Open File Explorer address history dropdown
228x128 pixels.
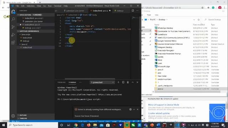coord(194,20)
